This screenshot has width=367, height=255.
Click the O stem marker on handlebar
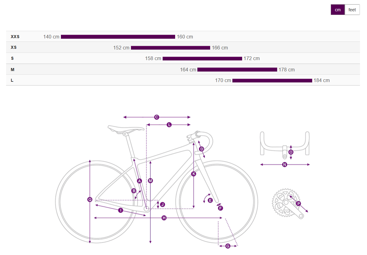click(x=291, y=152)
